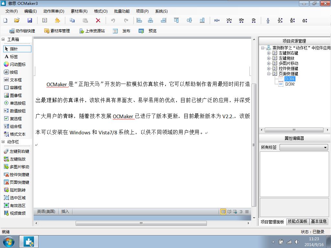331x248 pixels.
Task: Open the 编辑(E) menu
Action: [x=30, y=11]
